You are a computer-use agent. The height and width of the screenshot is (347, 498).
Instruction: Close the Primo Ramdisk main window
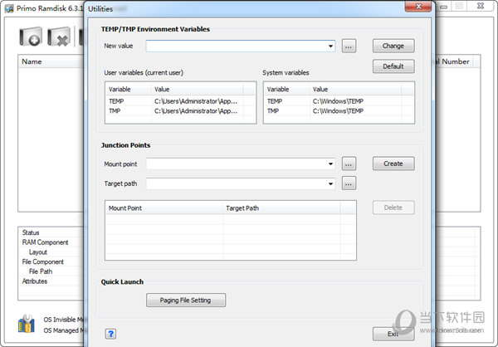click(481, 6)
